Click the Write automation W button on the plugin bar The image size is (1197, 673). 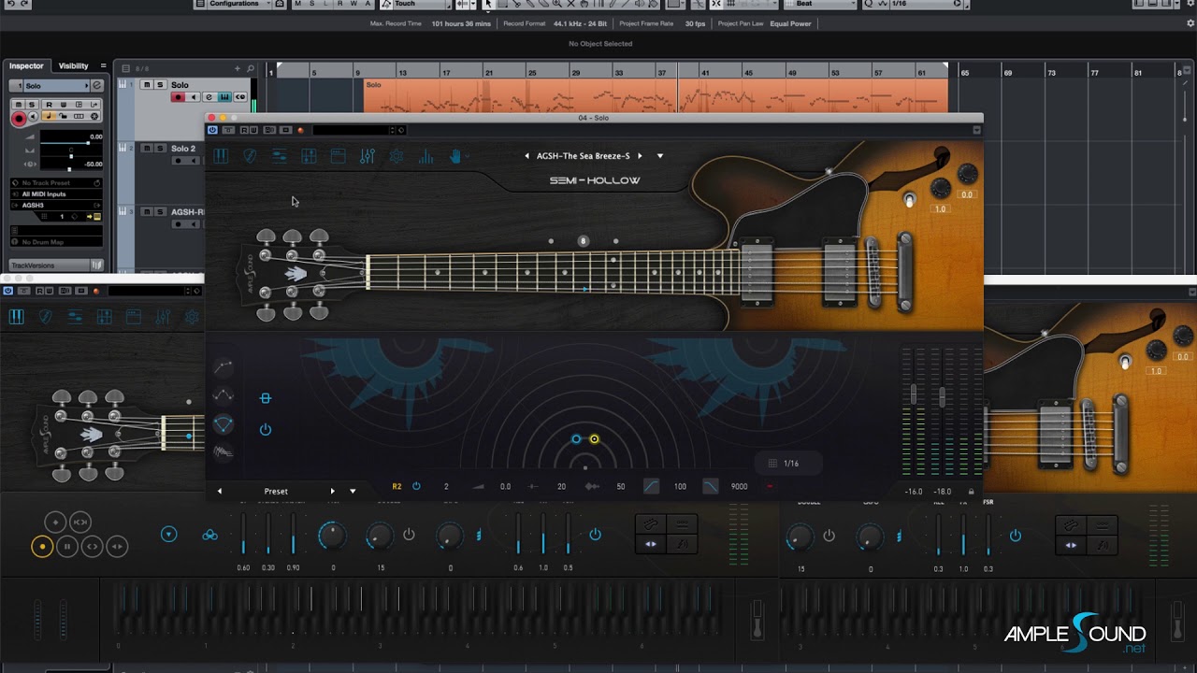(253, 130)
